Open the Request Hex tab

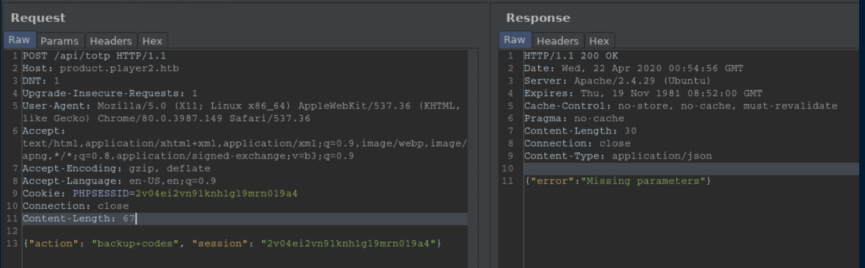coord(152,41)
